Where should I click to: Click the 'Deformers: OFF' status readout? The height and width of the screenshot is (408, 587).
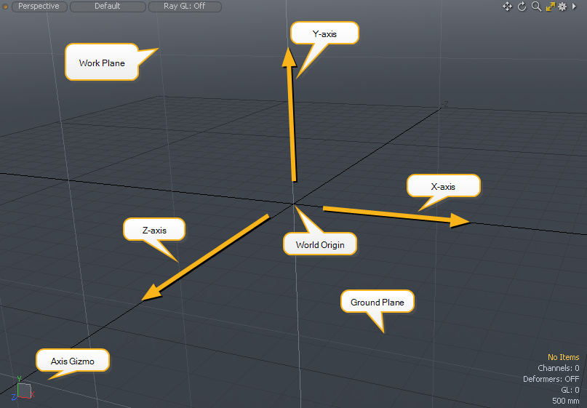[551, 379]
